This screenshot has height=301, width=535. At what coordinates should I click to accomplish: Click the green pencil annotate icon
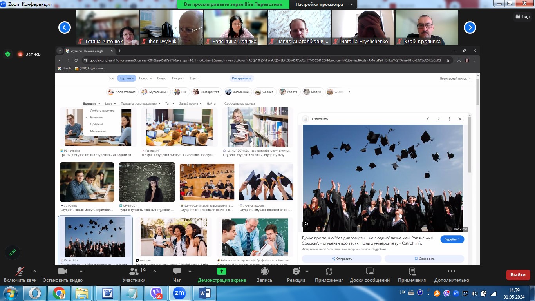point(13,252)
